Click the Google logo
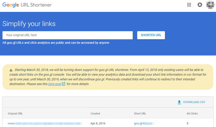Screen dimensions: 216x127 click(x=11, y=5)
